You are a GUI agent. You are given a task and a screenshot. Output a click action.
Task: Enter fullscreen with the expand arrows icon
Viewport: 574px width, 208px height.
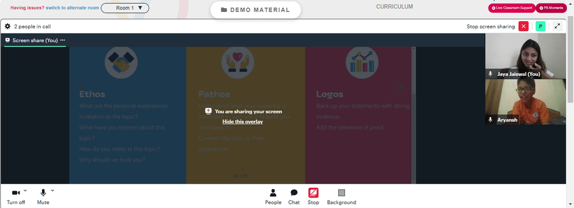557,26
